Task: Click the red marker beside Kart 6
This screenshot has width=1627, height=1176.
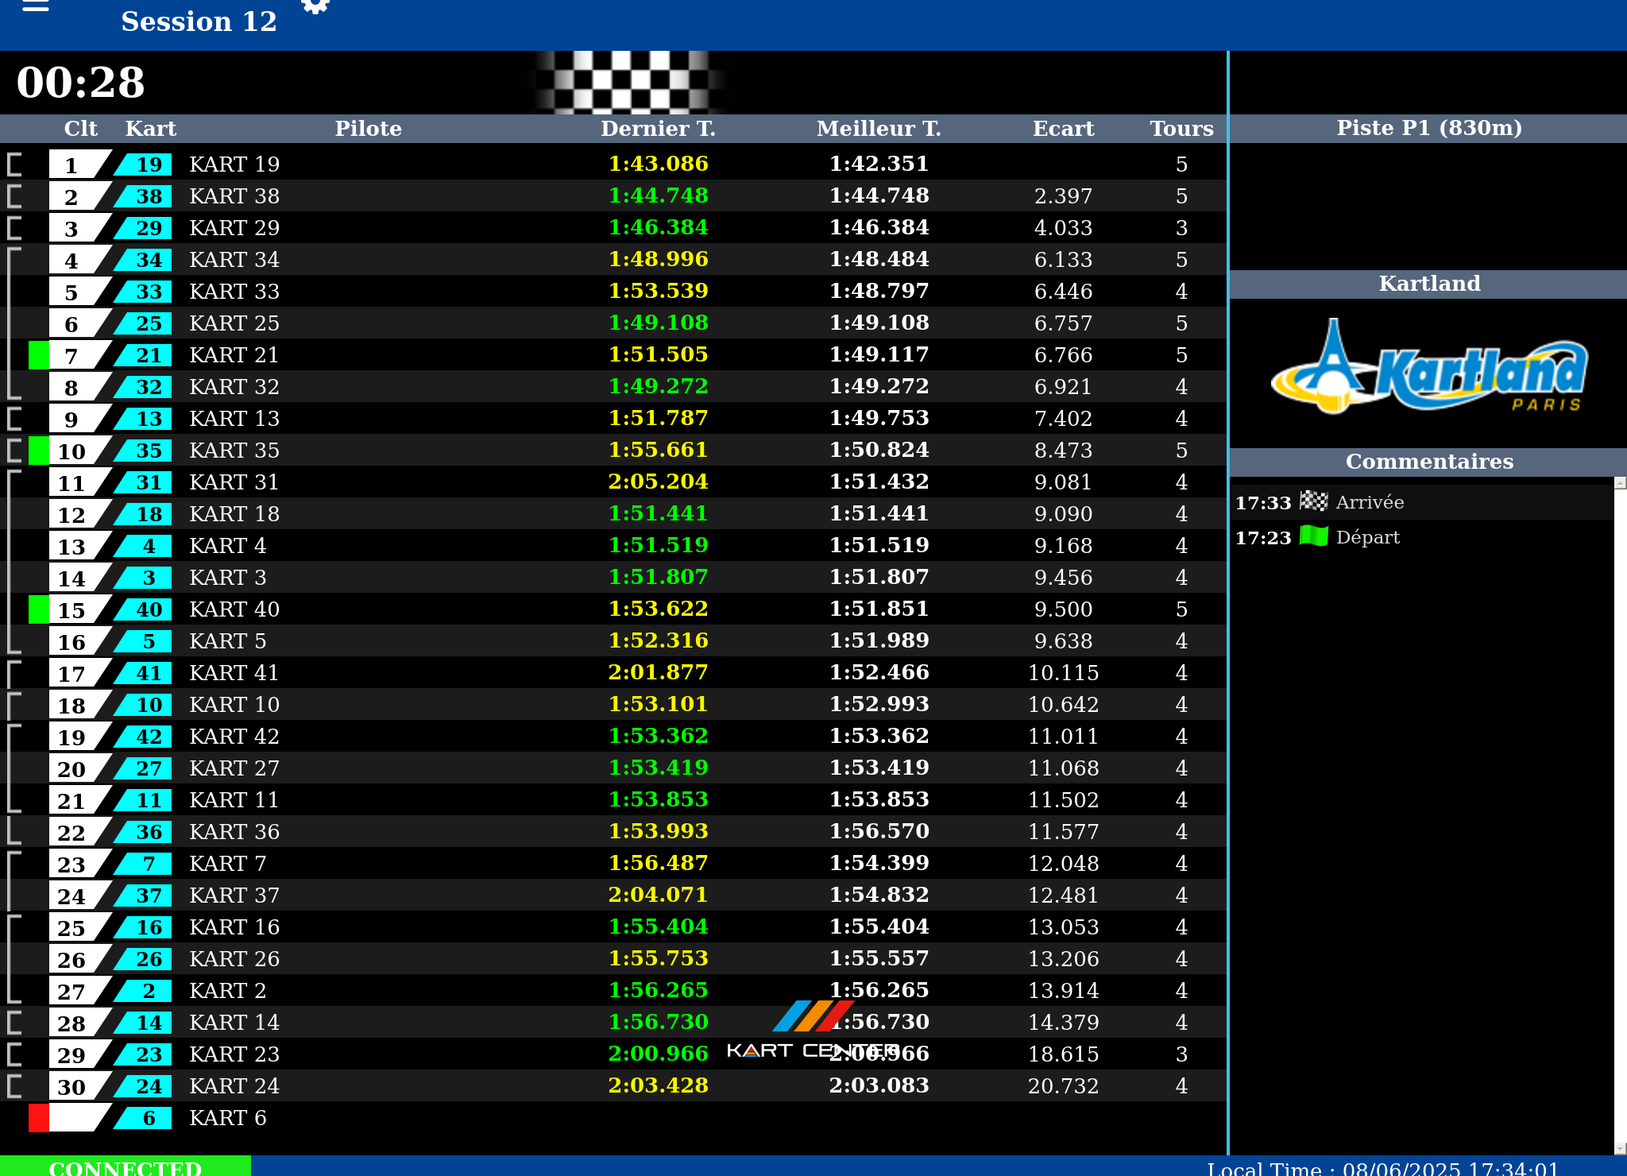Action: click(x=38, y=1118)
